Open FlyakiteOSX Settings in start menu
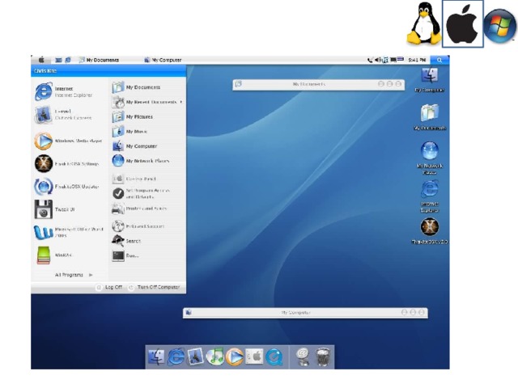518x388 pixels. (x=67, y=163)
